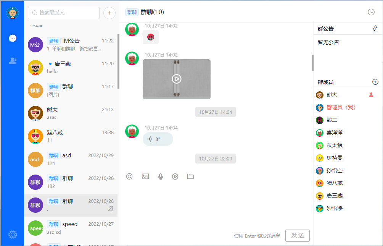This screenshot has height=246, width=383.
Task: Click the plus button to start chat
Action: pos(109,13)
